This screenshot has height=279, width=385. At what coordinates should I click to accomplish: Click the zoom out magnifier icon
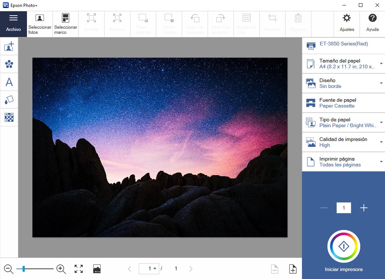[x=8, y=269]
